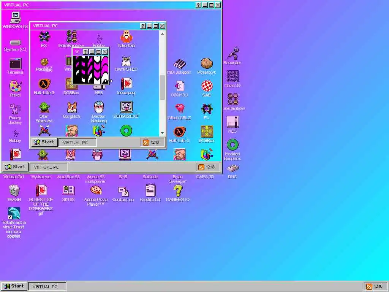Open the TRASH recycle bin icon
Viewport: 389px width, 292px height.
14,190
